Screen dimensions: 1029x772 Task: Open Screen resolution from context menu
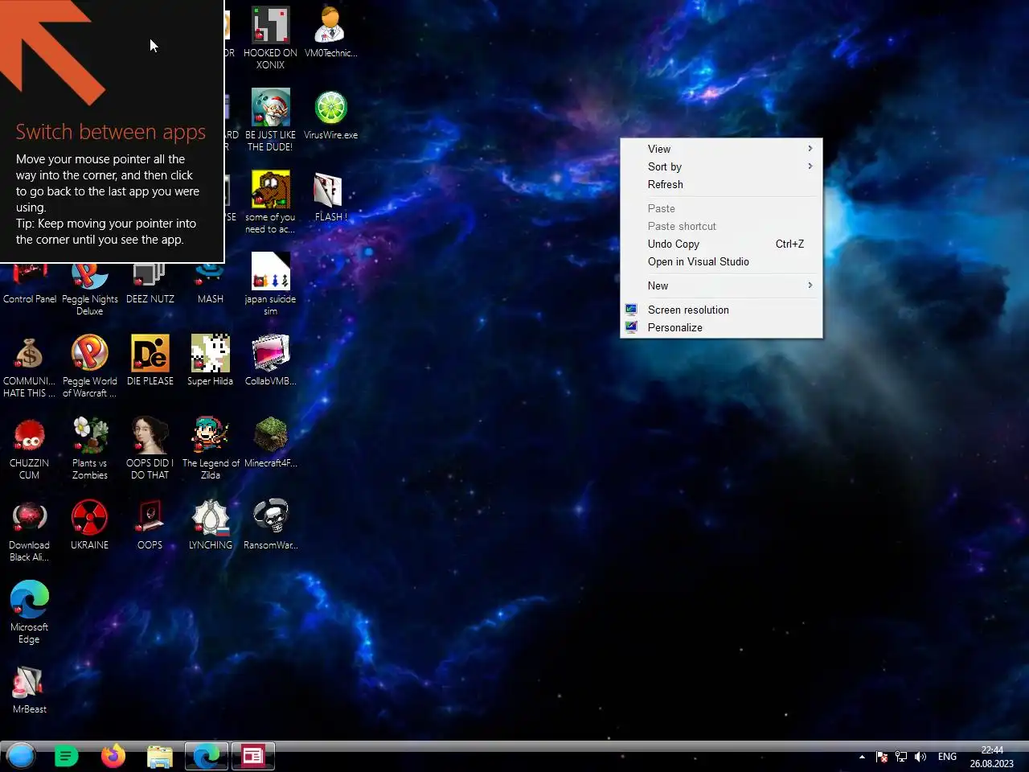click(x=721, y=310)
